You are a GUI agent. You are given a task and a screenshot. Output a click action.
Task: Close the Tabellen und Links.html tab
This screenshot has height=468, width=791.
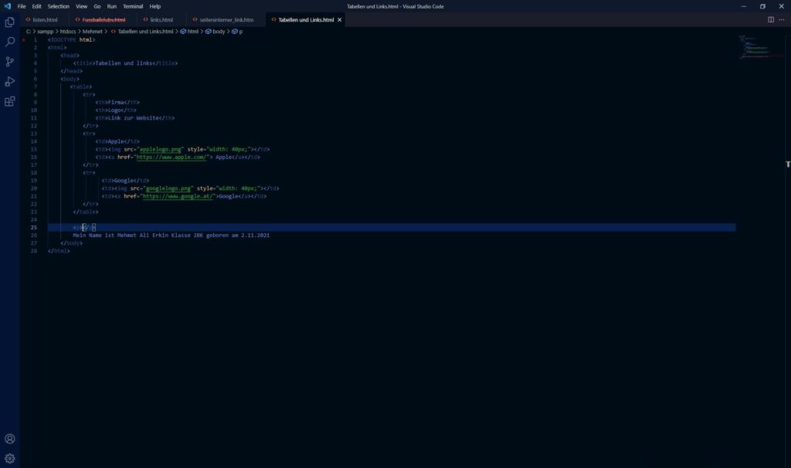click(340, 19)
